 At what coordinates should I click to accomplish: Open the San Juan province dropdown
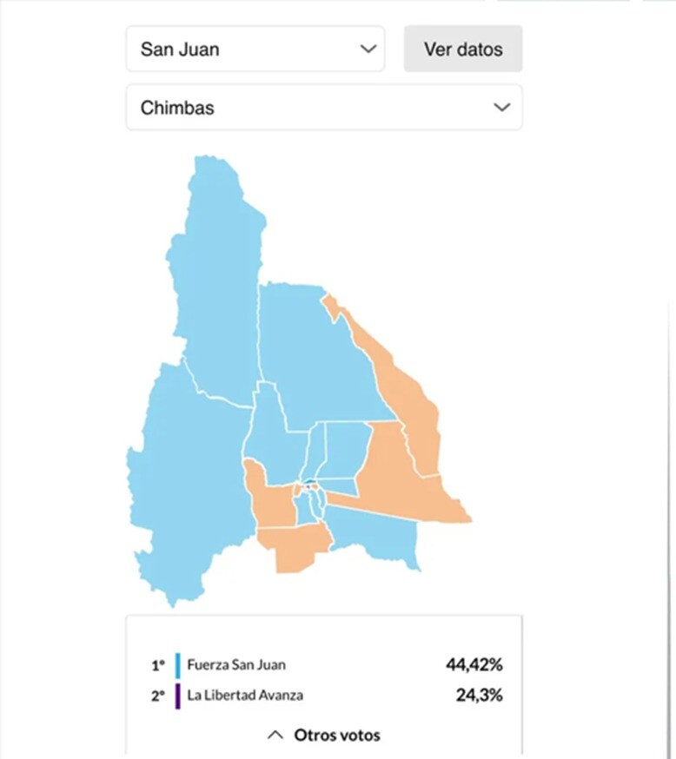[x=255, y=49]
